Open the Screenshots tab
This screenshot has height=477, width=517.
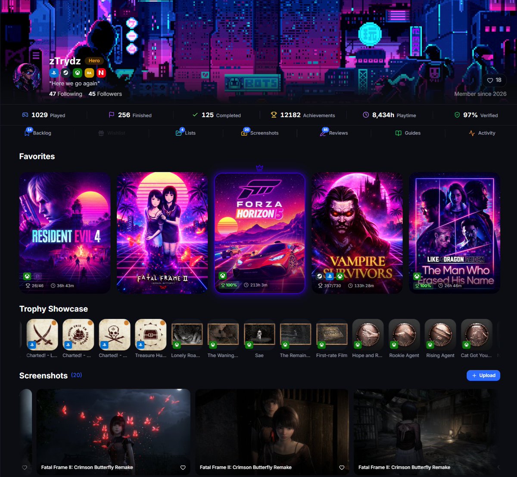260,133
